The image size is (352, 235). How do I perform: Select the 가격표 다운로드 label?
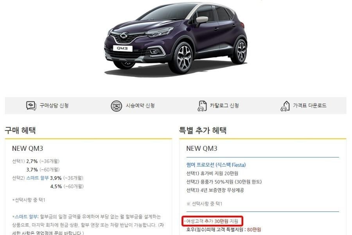point(310,105)
